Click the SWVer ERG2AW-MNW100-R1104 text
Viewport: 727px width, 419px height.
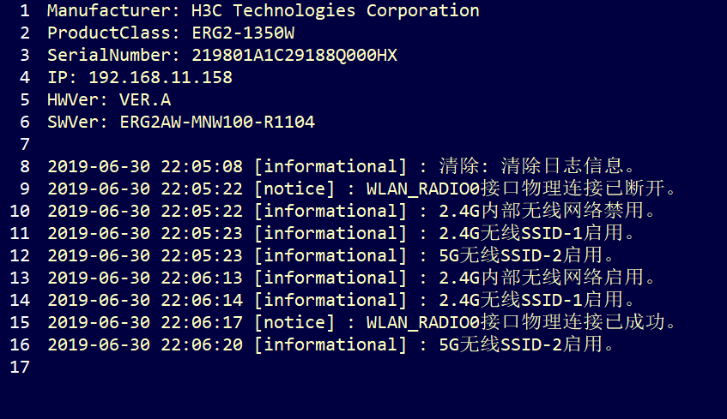pos(217,123)
